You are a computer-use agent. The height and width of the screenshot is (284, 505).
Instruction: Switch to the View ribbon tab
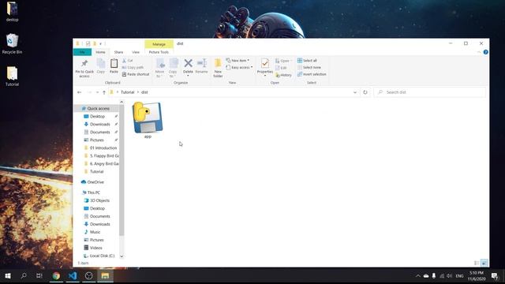click(x=136, y=52)
